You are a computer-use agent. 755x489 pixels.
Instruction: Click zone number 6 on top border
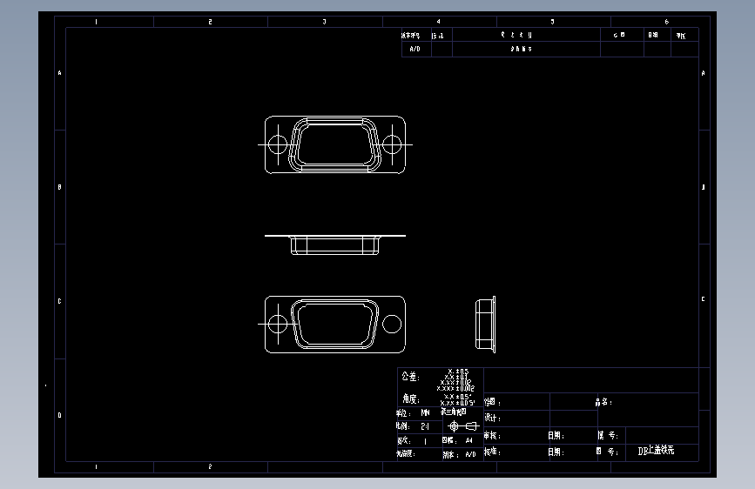[x=667, y=22]
